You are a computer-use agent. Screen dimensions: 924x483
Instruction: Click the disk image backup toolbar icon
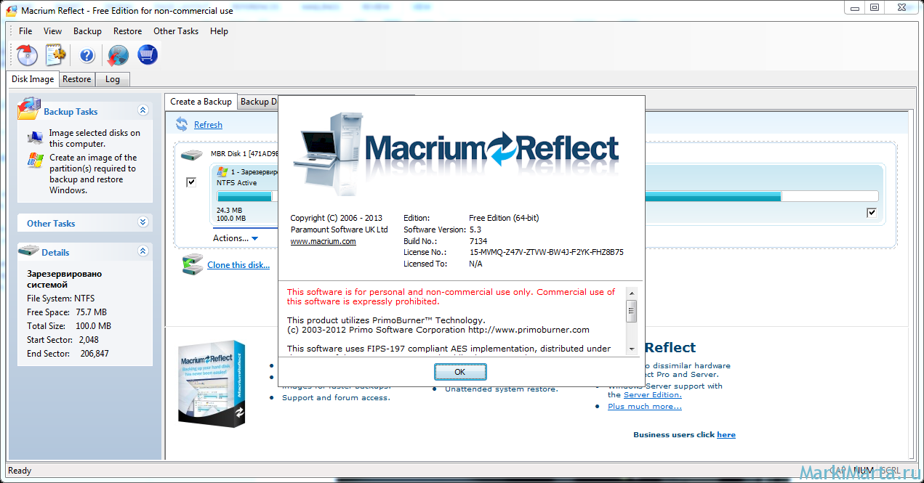click(28, 55)
